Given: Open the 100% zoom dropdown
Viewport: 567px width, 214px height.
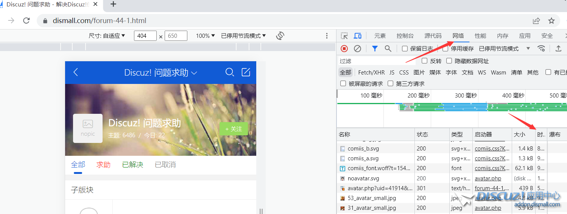Looking at the screenshot, I should click(206, 36).
